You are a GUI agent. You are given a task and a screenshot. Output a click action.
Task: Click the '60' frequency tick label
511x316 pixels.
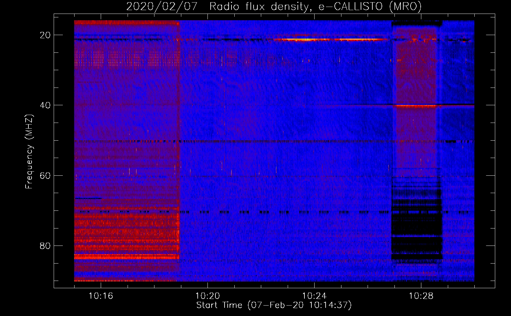point(45,176)
